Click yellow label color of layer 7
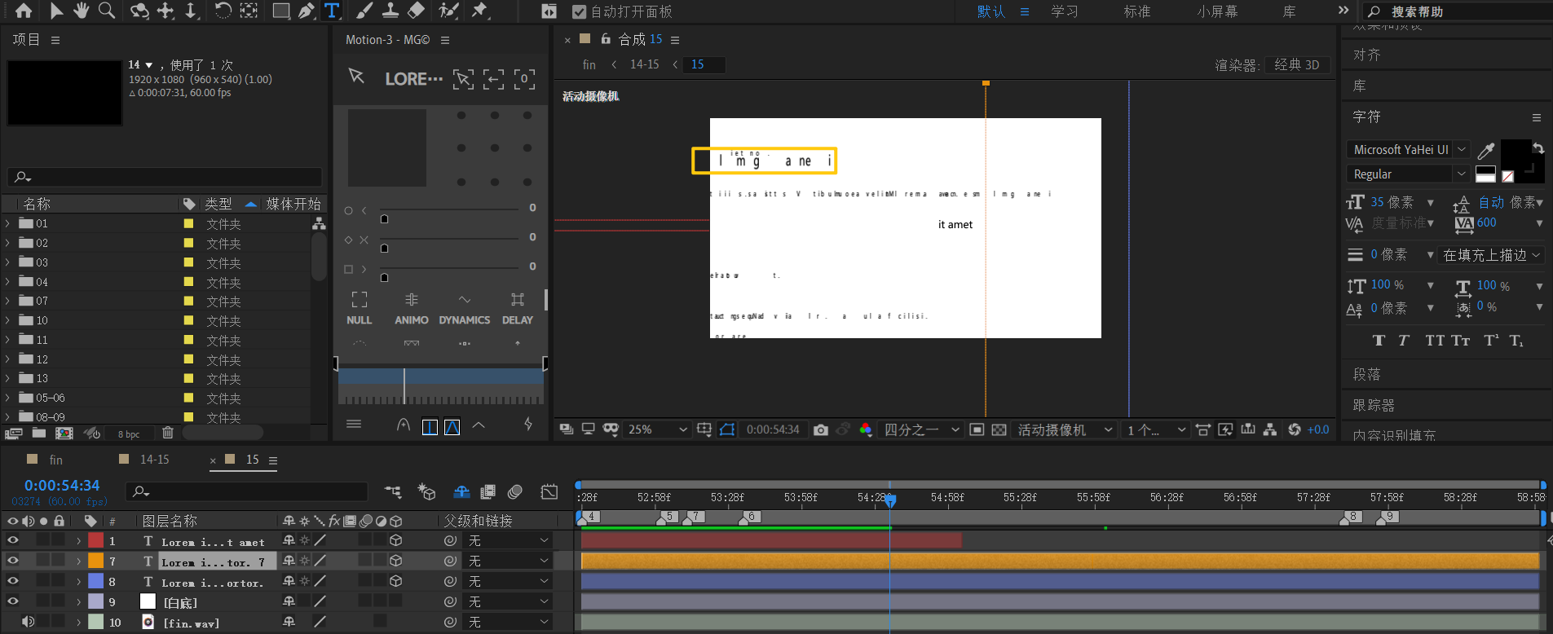This screenshot has width=1553, height=634. [95, 561]
